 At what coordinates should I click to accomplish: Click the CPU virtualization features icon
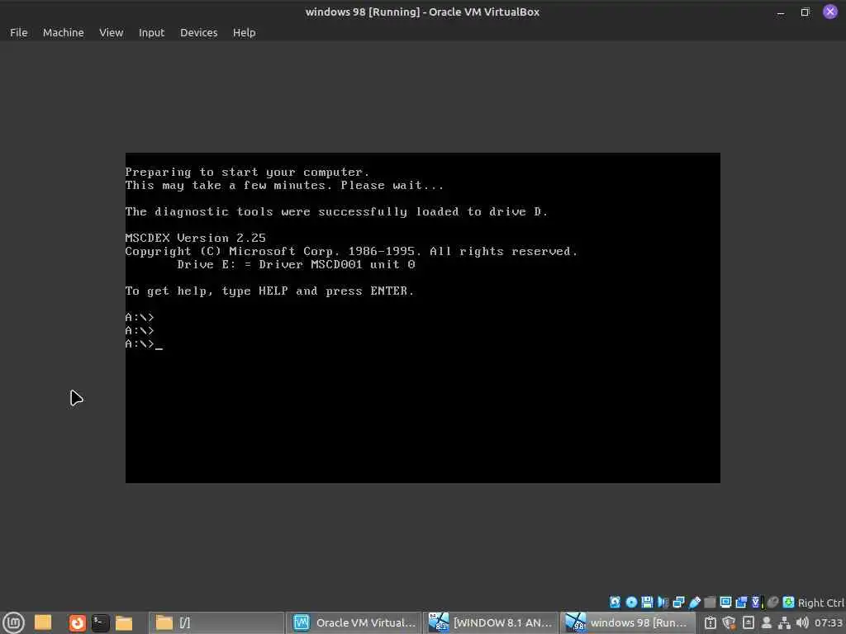point(757,602)
